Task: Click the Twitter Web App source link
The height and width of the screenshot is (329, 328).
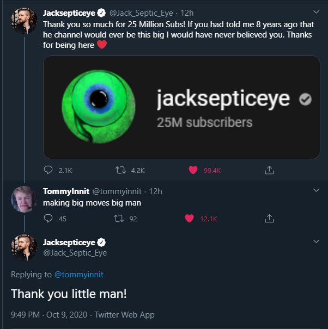Action: point(124,314)
